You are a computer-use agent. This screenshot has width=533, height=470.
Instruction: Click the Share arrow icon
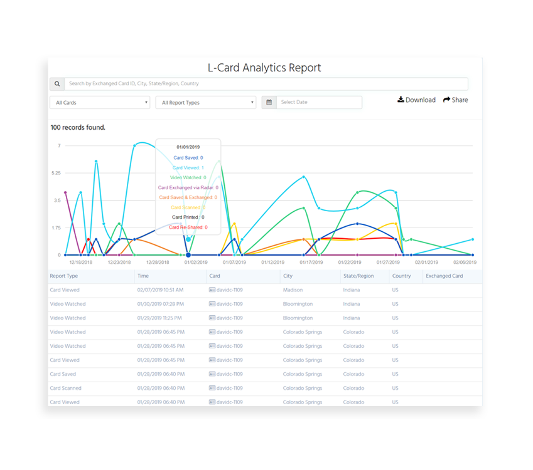coord(447,100)
